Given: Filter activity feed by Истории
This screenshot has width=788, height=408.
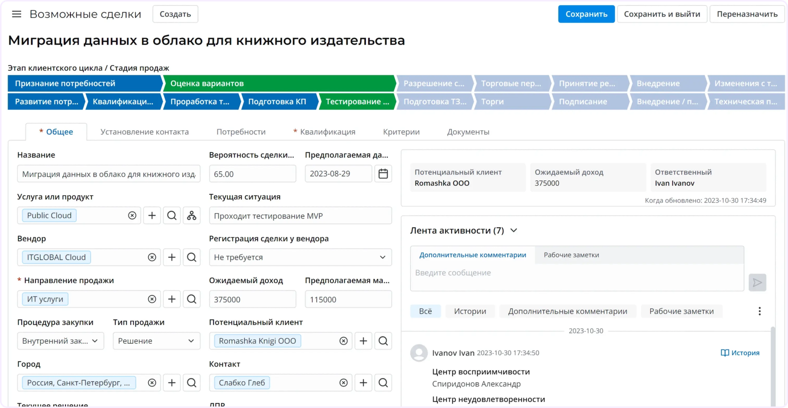Looking at the screenshot, I should click(x=470, y=311).
